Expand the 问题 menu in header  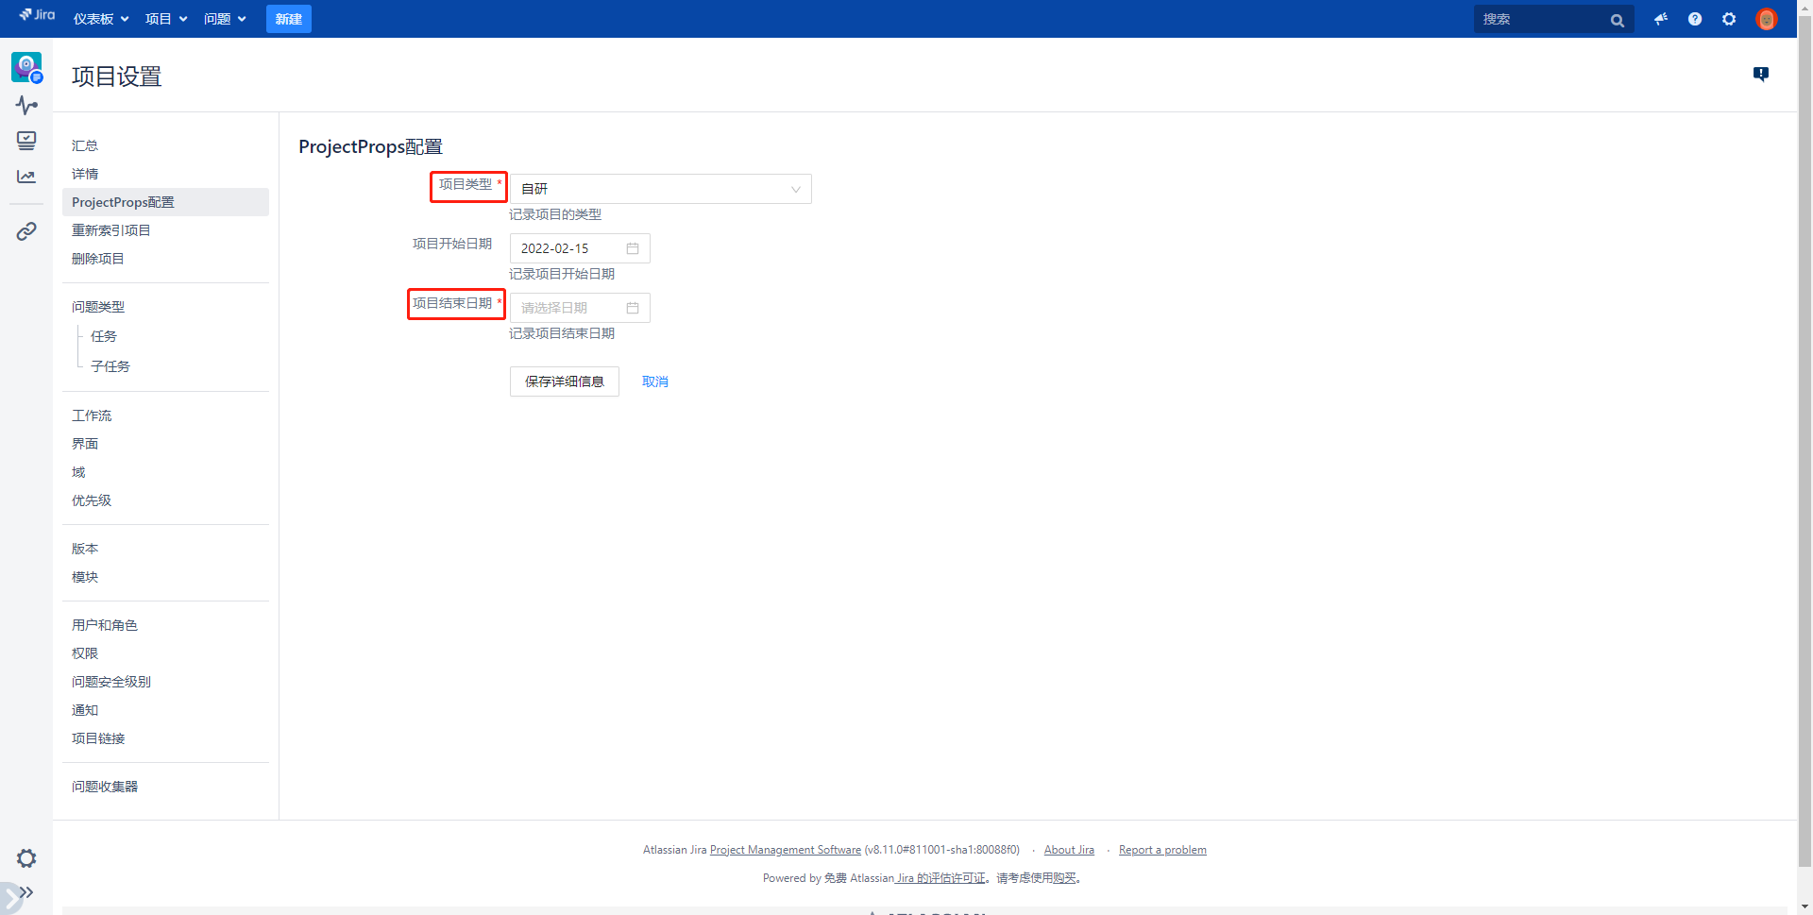tap(225, 19)
